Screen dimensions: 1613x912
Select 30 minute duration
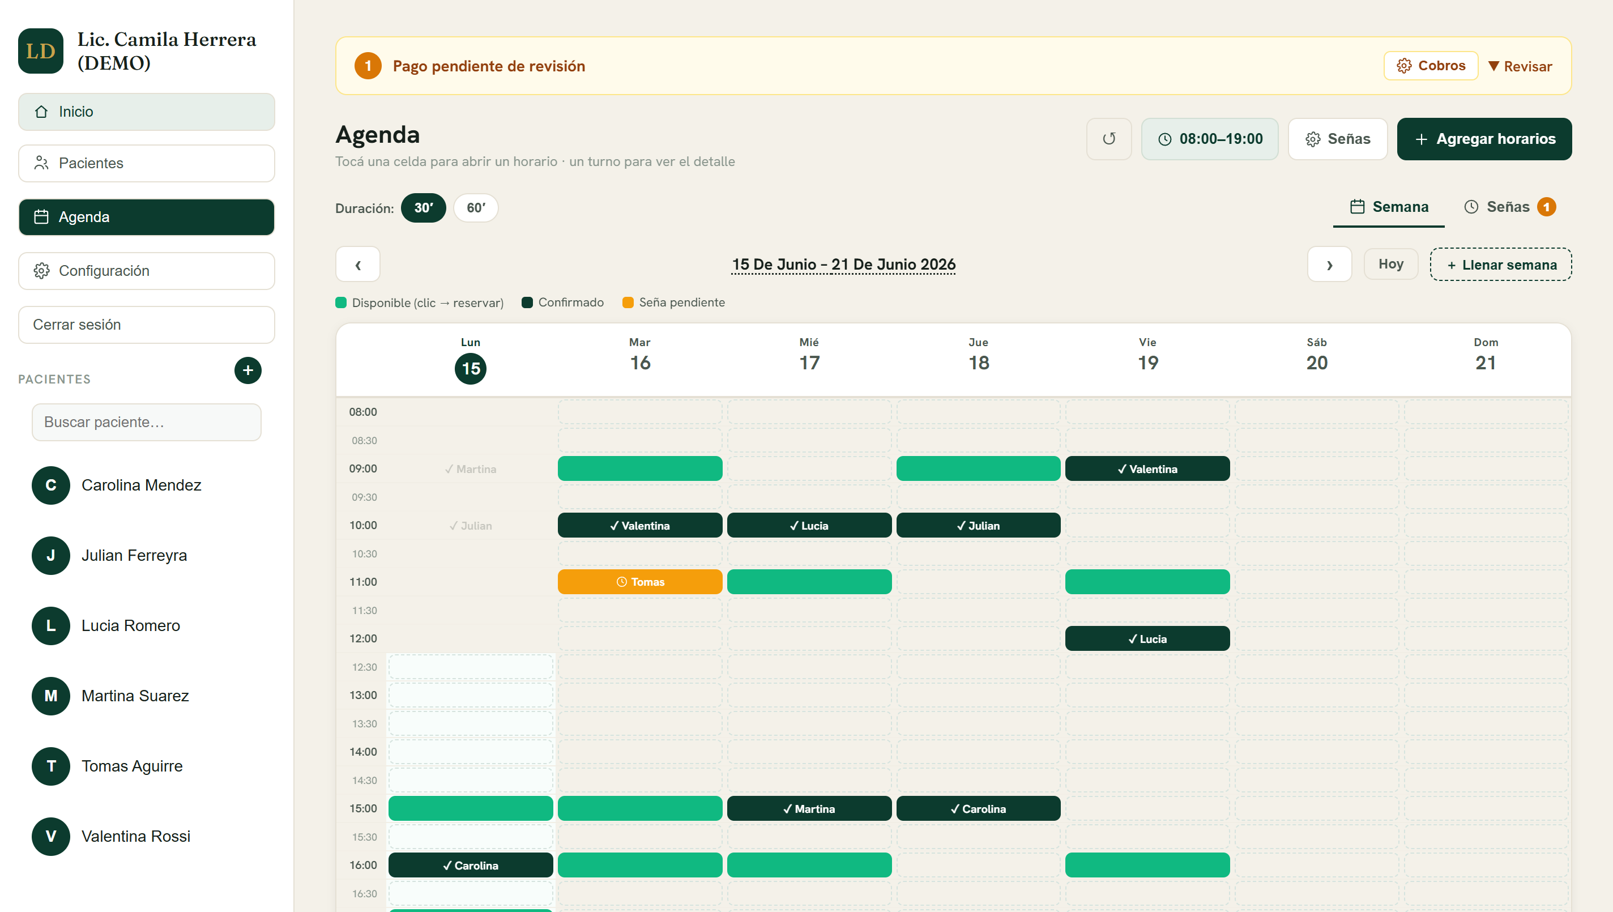pyautogui.click(x=423, y=208)
